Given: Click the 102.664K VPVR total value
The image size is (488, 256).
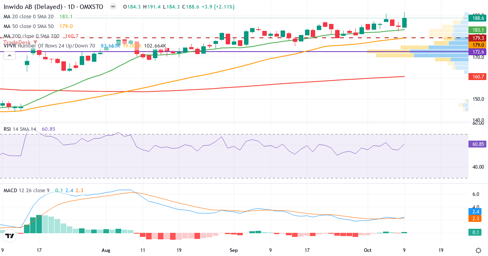Looking at the screenshot, I should 155,46.
